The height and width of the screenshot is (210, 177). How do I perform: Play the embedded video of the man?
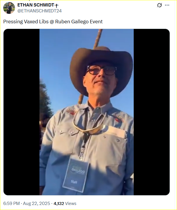coord(87,112)
